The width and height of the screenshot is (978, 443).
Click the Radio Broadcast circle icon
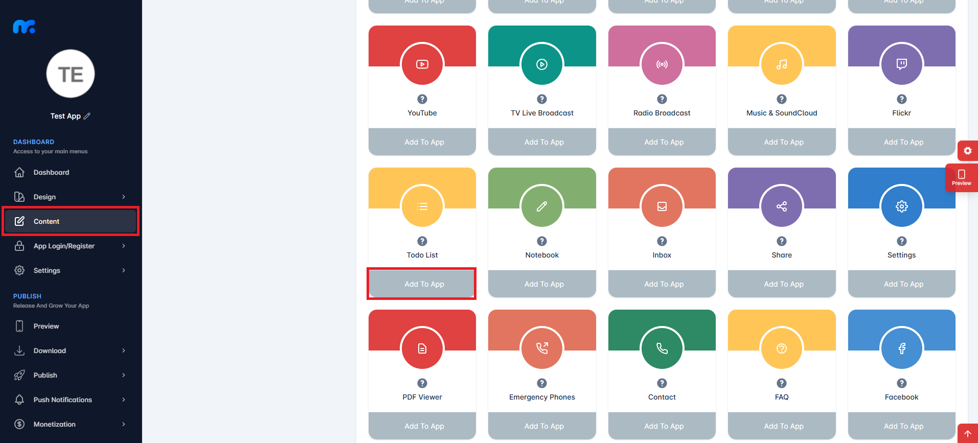662,64
